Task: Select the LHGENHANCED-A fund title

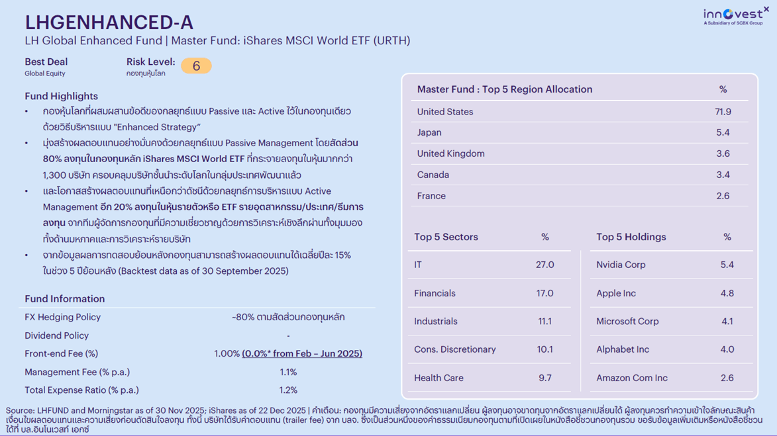Action: (x=109, y=22)
